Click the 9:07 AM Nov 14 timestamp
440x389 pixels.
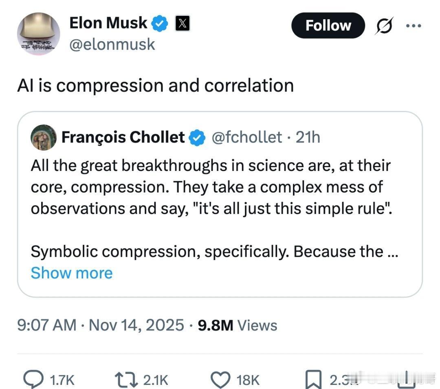tap(100, 325)
